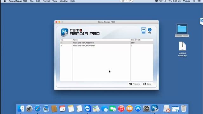This screenshot has height=114, width=203.
Task: Select the man-and-lion_thumbnail row
Action: point(107,46)
